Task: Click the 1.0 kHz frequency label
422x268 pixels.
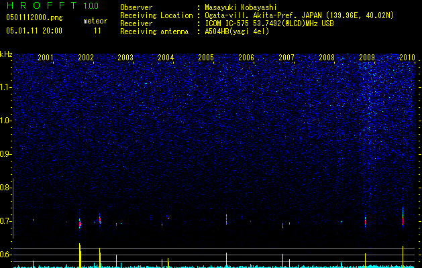Action: click(x=5, y=121)
